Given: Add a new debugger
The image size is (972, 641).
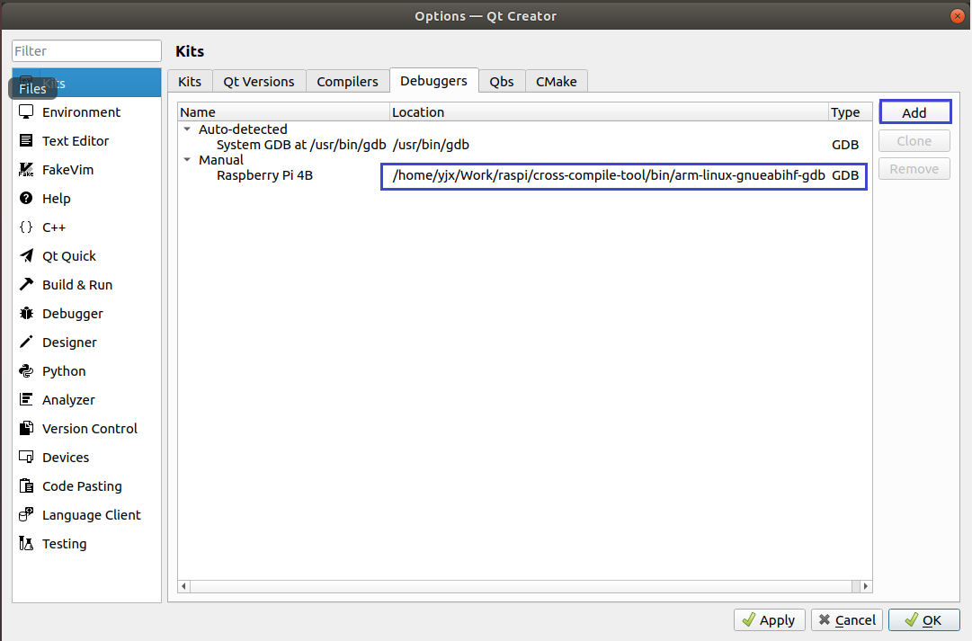Looking at the screenshot, I should (x=914, y=112).
